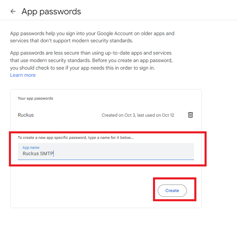Click the paragraph about older apps sign-in
237x234 pixels.
(92, 37)
